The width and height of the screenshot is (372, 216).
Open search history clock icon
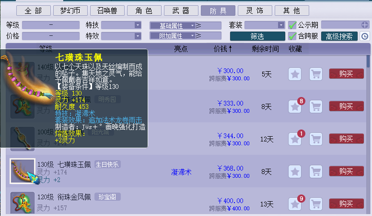click(365, 36)
